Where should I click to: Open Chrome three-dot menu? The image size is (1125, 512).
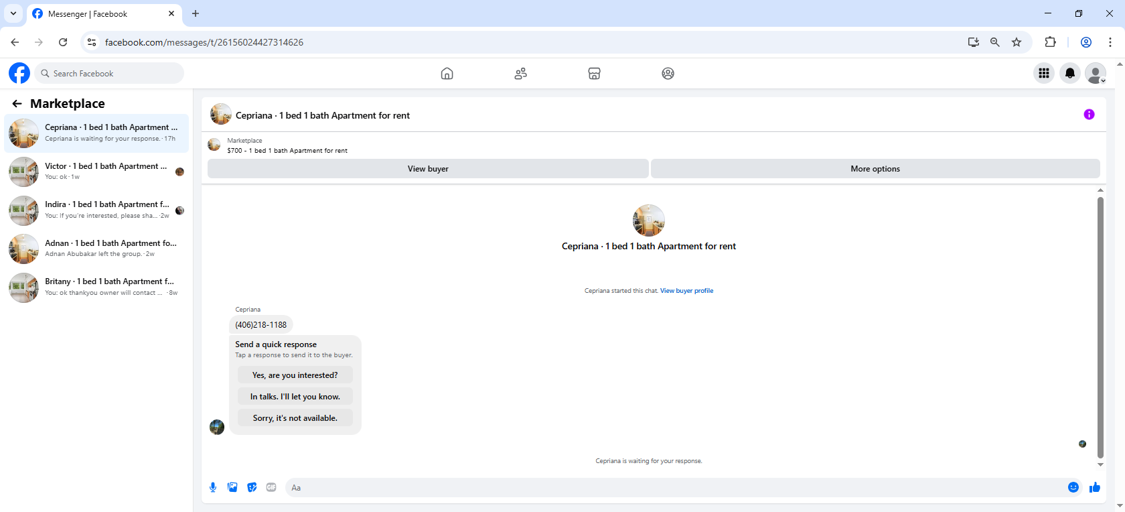pos(1110,42)
